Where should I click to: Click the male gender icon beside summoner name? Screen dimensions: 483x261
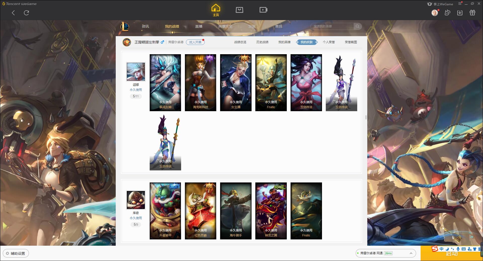click(x=162, y=42)
